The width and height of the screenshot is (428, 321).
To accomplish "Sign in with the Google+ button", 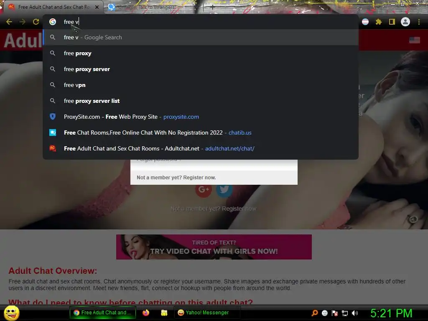I will click(x=204, y=189).
